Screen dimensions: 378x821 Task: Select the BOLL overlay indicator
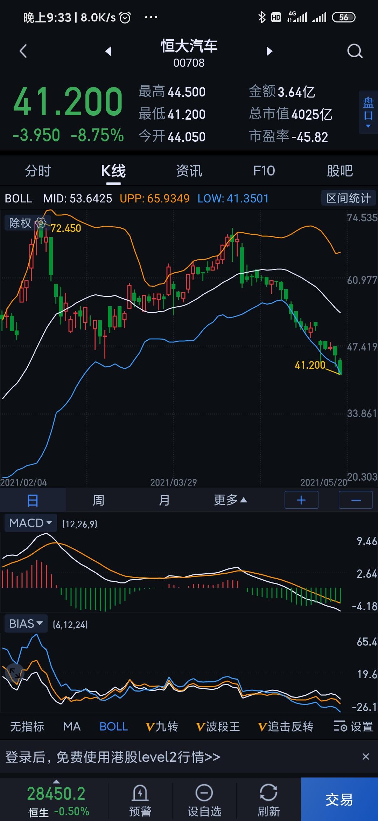click(x=113, y=726)
